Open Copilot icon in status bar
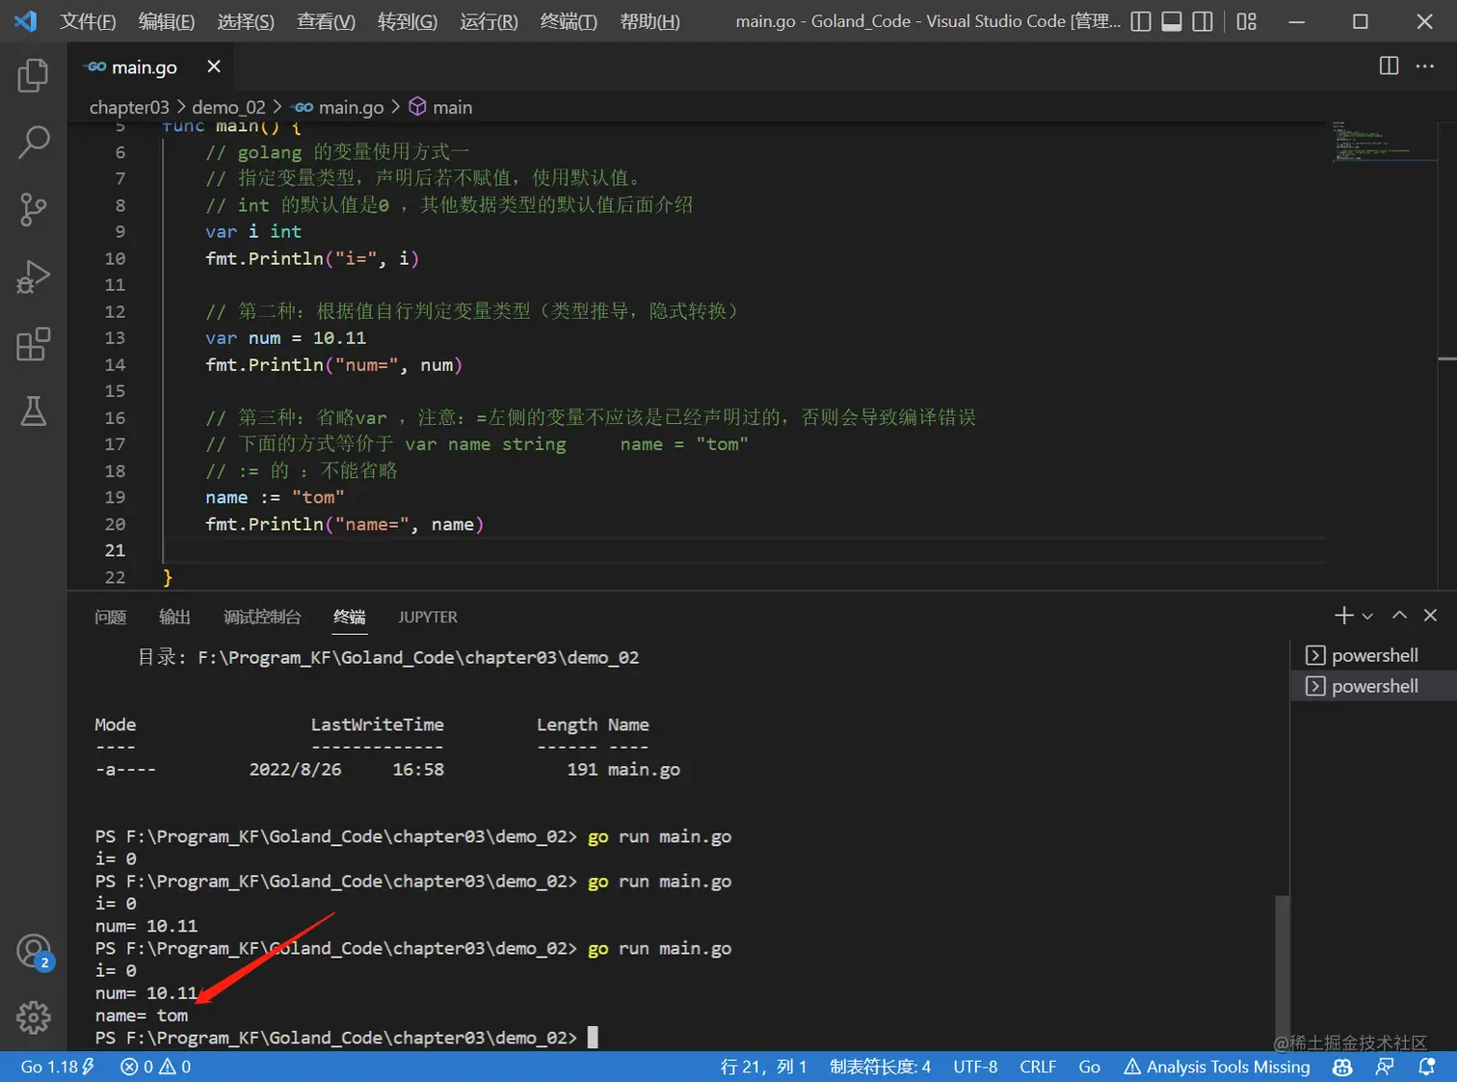This screenshot has height=1082, width=1457. [x=1341, y=1067]
